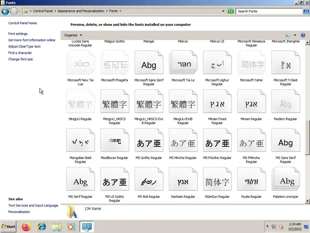Select the MS Mincho Regular font icon
Viewport: 310px width, 233px height.
pos(183,140)
